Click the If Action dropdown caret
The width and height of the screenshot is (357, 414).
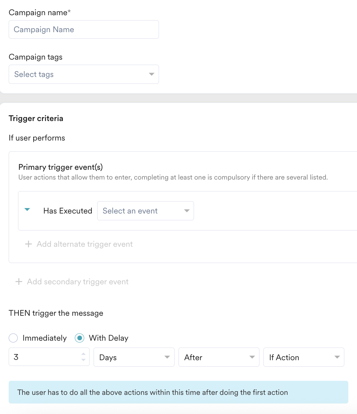click(337, 357)
